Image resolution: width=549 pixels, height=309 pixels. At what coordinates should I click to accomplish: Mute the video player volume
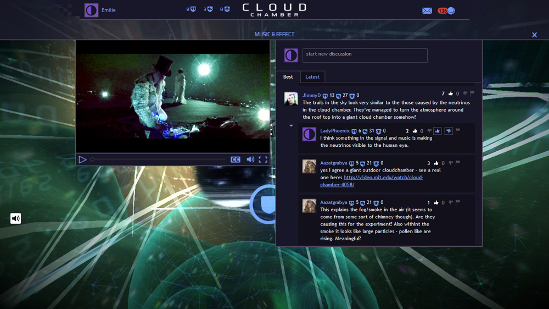pos(250,159)
